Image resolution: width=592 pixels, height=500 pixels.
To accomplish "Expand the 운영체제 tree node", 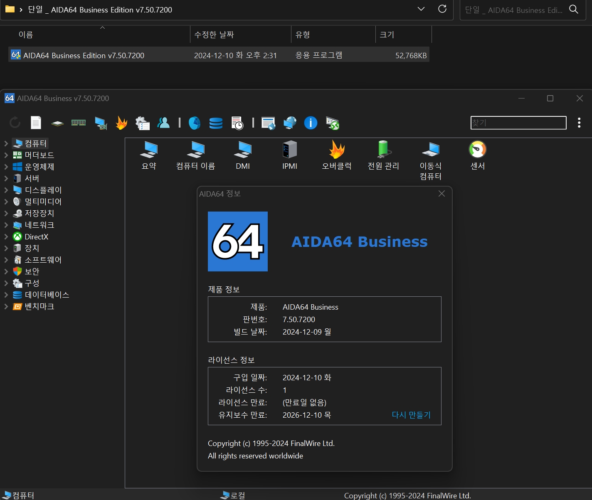I will click(6, 167).
